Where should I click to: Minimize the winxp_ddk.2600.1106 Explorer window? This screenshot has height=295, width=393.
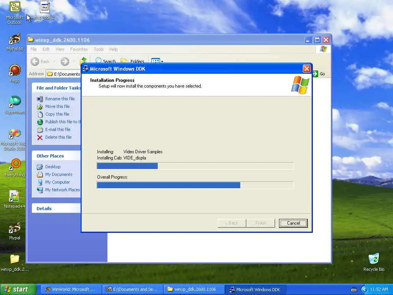308,40
